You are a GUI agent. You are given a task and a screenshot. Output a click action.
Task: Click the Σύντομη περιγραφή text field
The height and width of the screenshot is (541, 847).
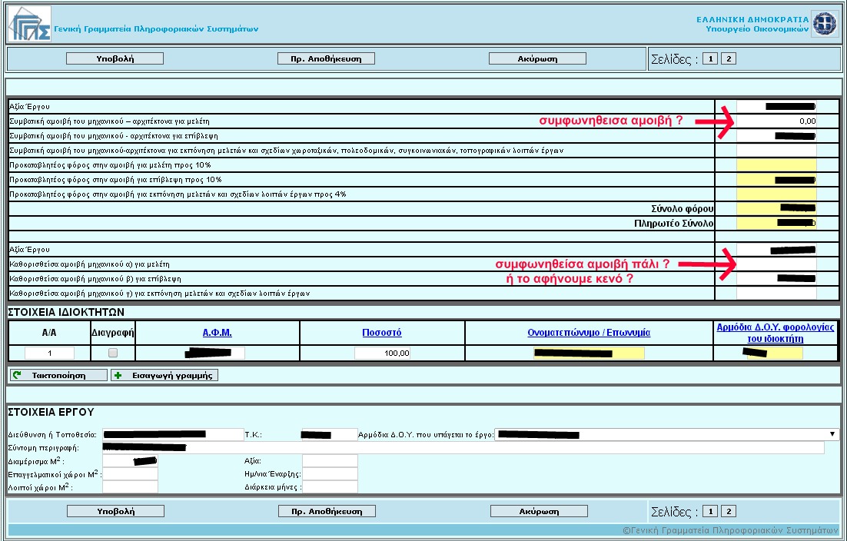coord(463,447)
